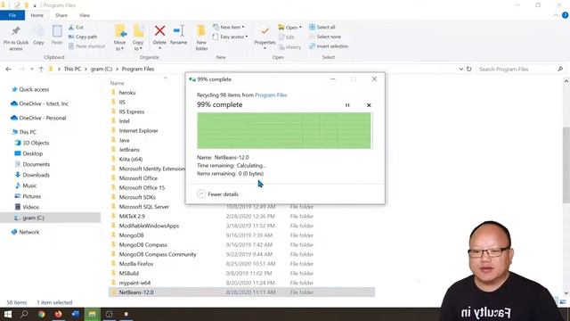Switch to the Share ribbon tab
Viewport: 570px width, 321px height.
coord(61,15)
